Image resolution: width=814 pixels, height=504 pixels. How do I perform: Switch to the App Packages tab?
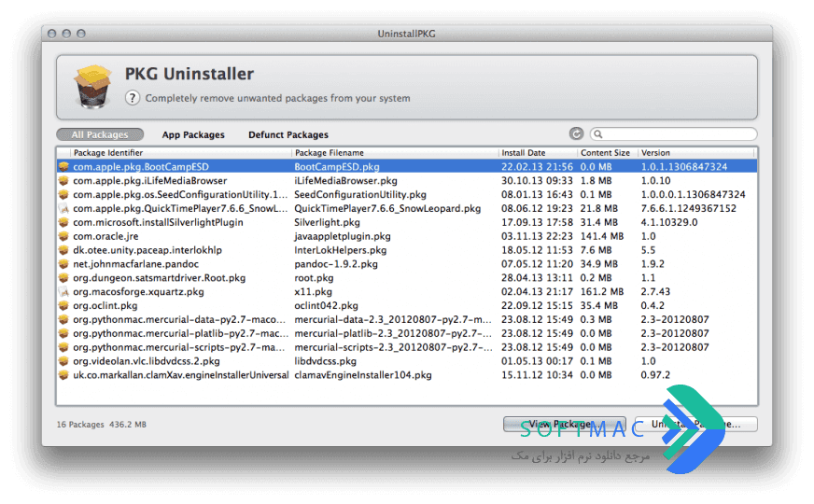193,135
